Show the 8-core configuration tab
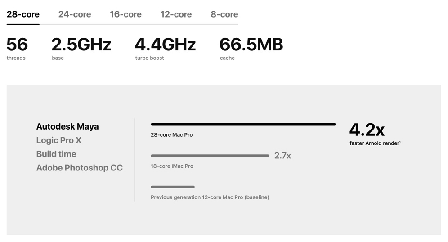This screenshot has width=448, height=242. click(224, 14)
